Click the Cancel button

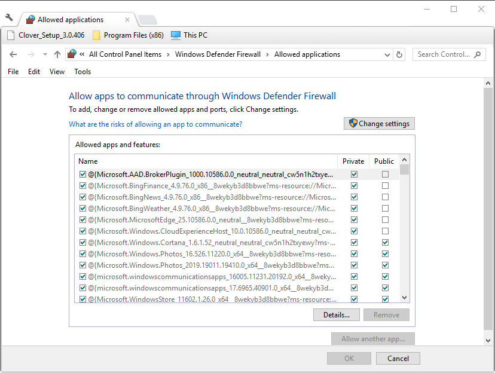pos(398,359)
